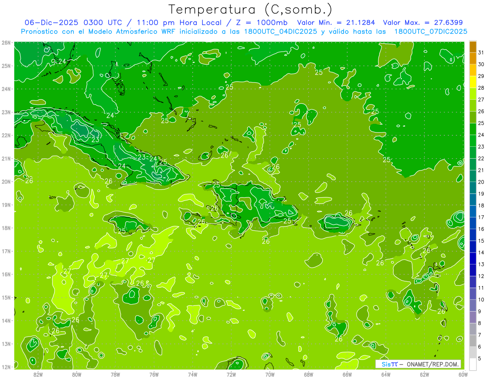Click the 13N latitude axis label
This screenshot has height=380, width=492.
click(6, 344)
